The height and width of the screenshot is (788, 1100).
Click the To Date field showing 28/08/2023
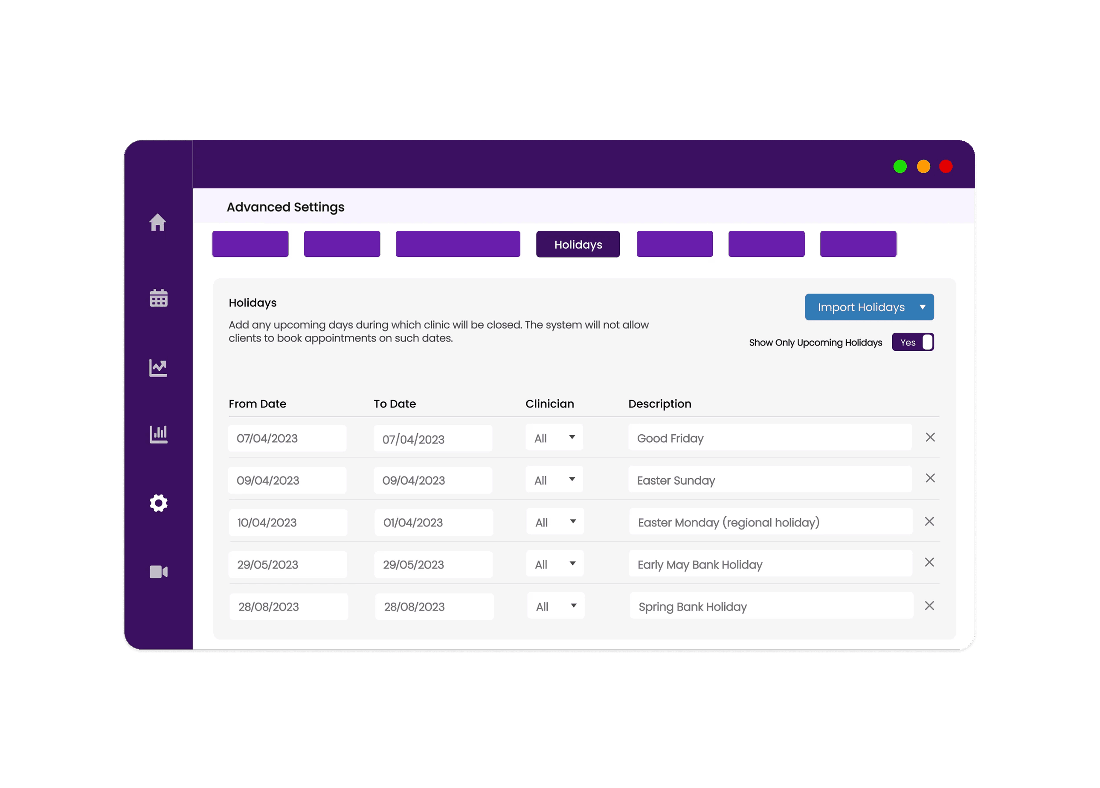click(x=434, y=607)
